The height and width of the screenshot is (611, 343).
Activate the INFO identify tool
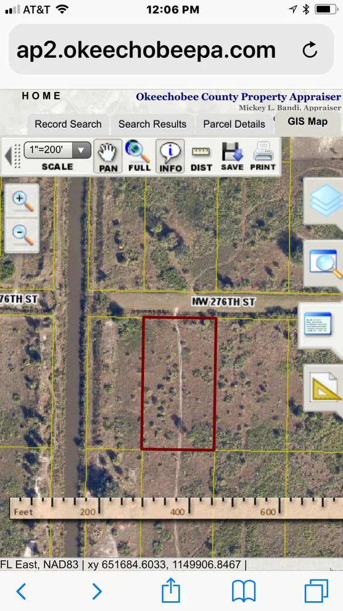click(170, 156)
